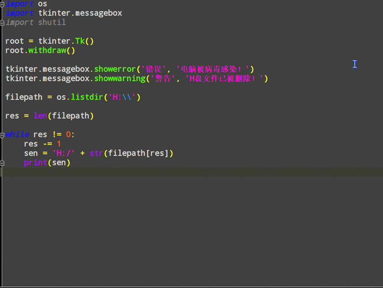
Task: Click on the 'H:/' string in sen line
Action: [63, 153]
